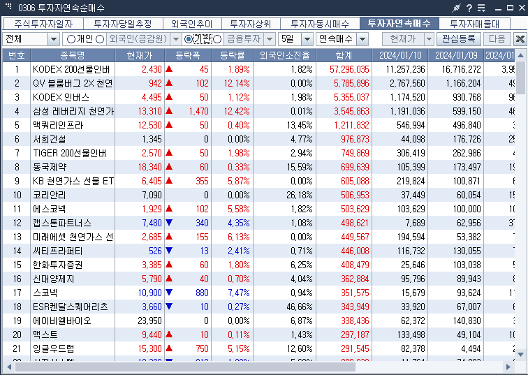Click the 등락률 column header
The height and width of the screenshot is (375, 528).
tap(233, 55)
